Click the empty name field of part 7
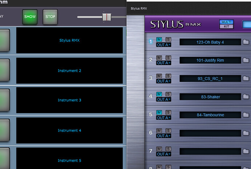Viewport: 251px width, 169px height. [210, 151]
